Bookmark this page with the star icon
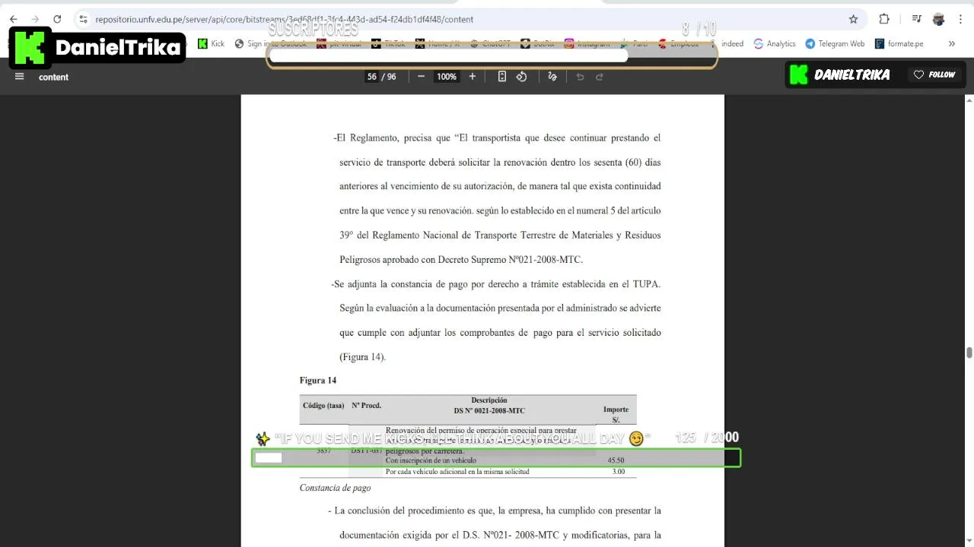974x547 pixels. click(x=853, y=19)
